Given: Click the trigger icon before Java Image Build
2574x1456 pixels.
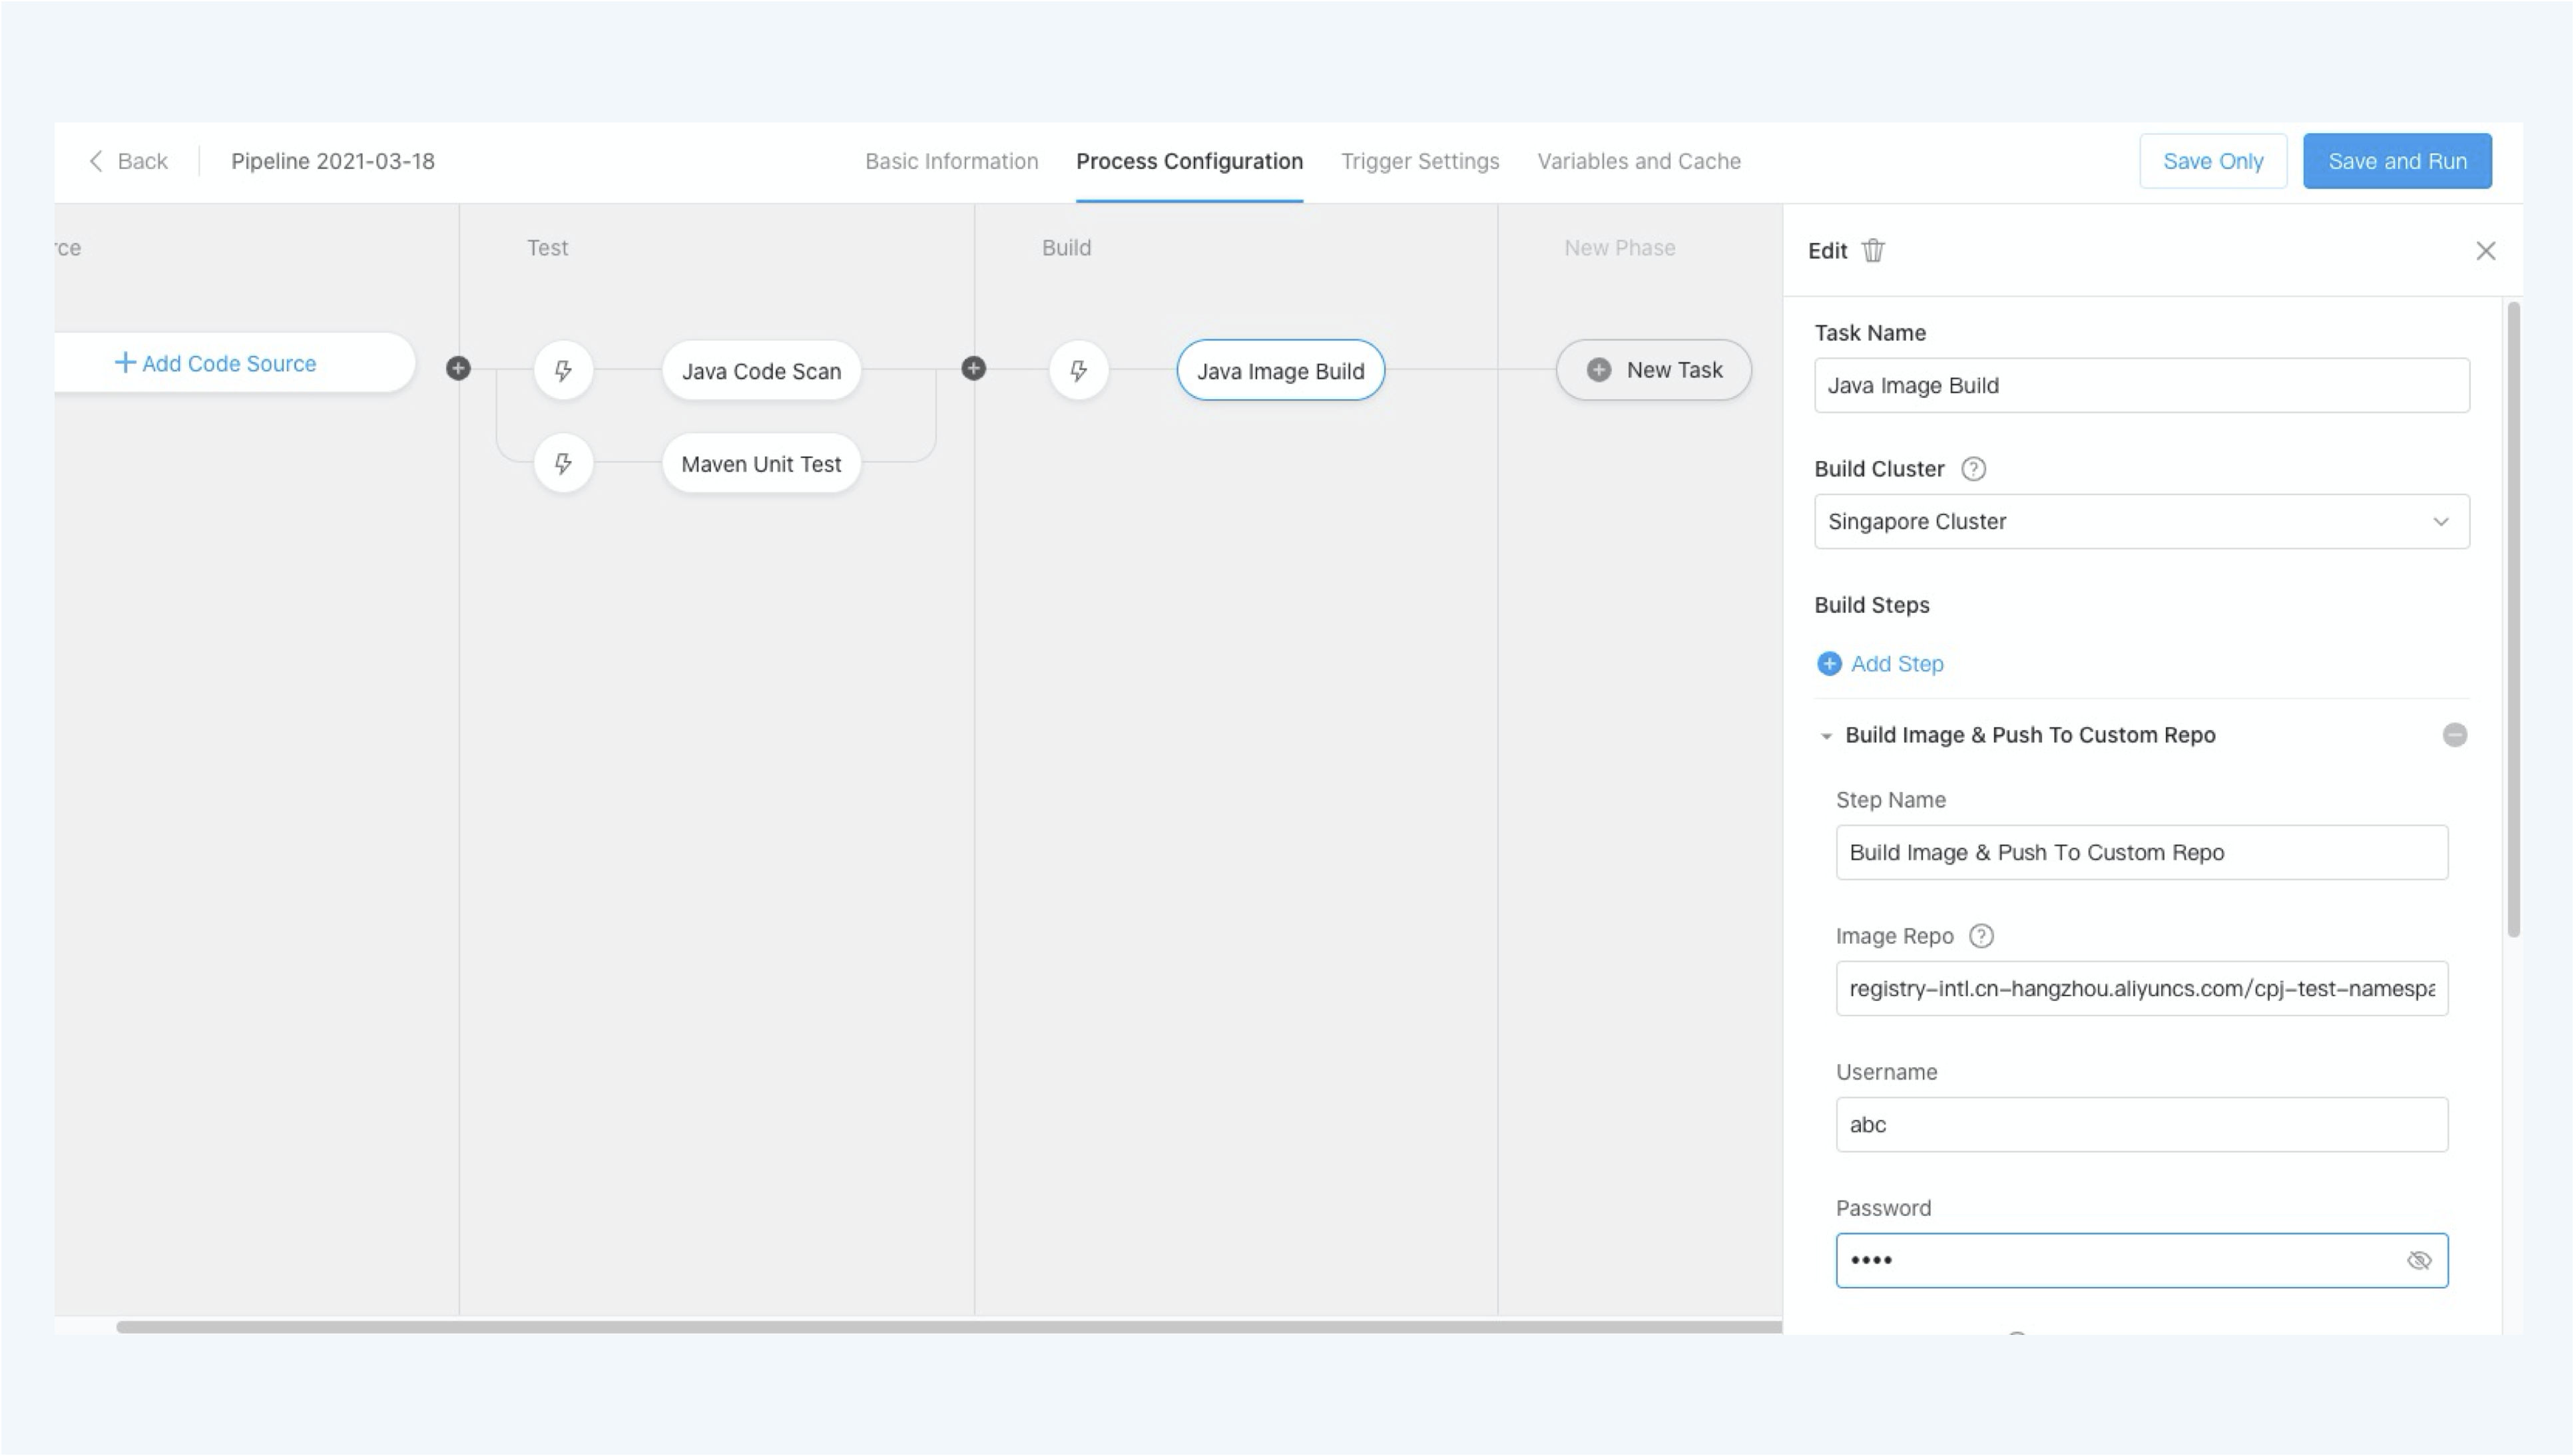Looking at the screenshot, I should pyautogui.click(x=1079, y=371).
